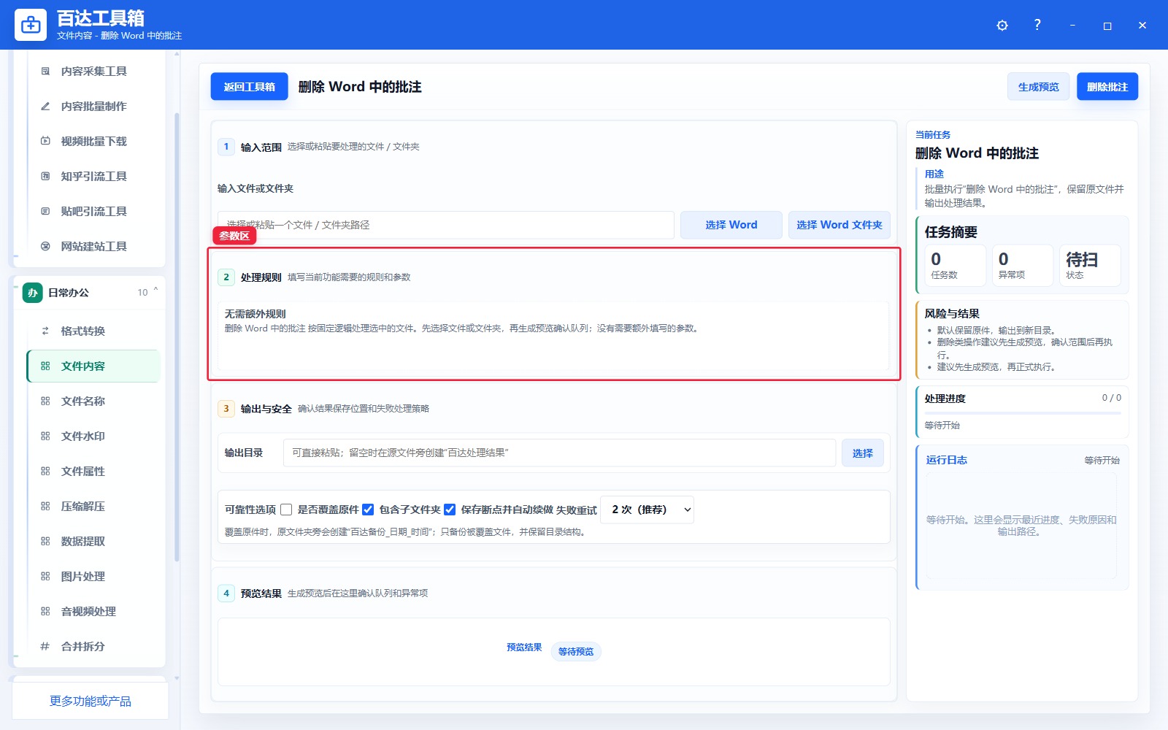Select 合并拆分 in the sidebar
Image resolution: width=1168 pixels, height=730 pixels.
94,646
